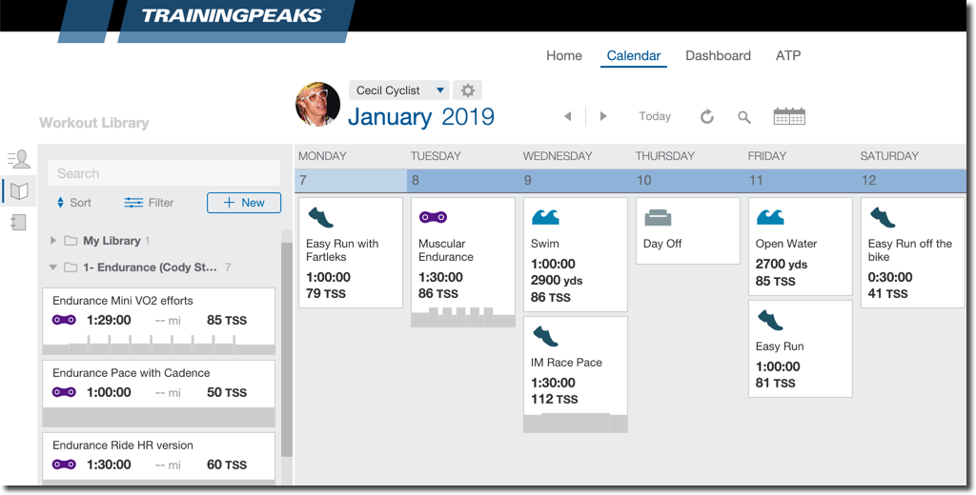Image resolution: width=976 pixels, height=495 pixels.
Task: Open the date picker calendar icon
Action: (x=789, y=116)
